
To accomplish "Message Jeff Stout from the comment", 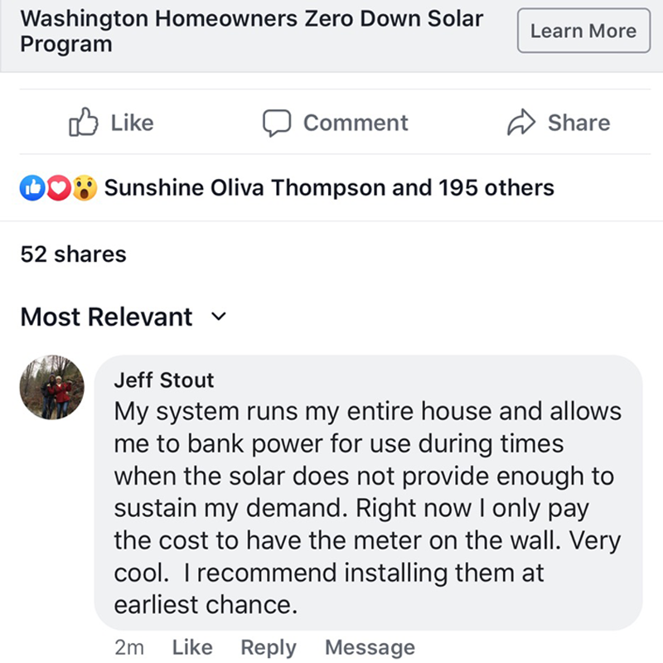I will click(x=370, y=647).
